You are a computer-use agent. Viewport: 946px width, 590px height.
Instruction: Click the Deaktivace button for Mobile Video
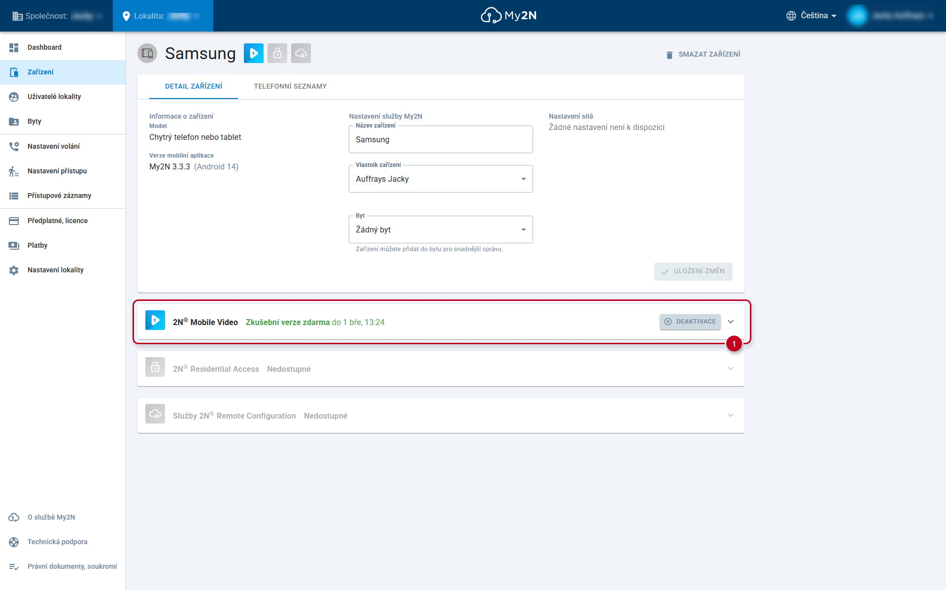coord(690,322)
